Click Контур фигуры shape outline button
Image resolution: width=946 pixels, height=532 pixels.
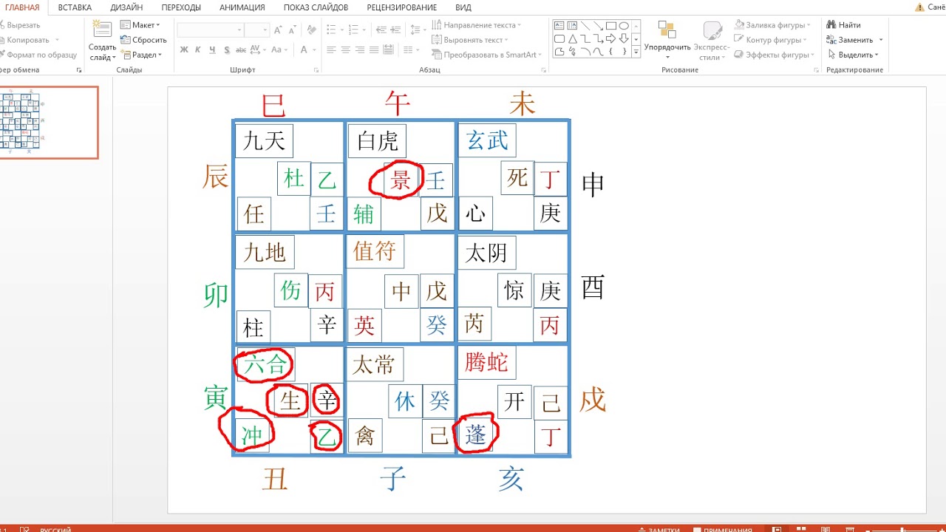pyautogui.click(x=770, y=40)
